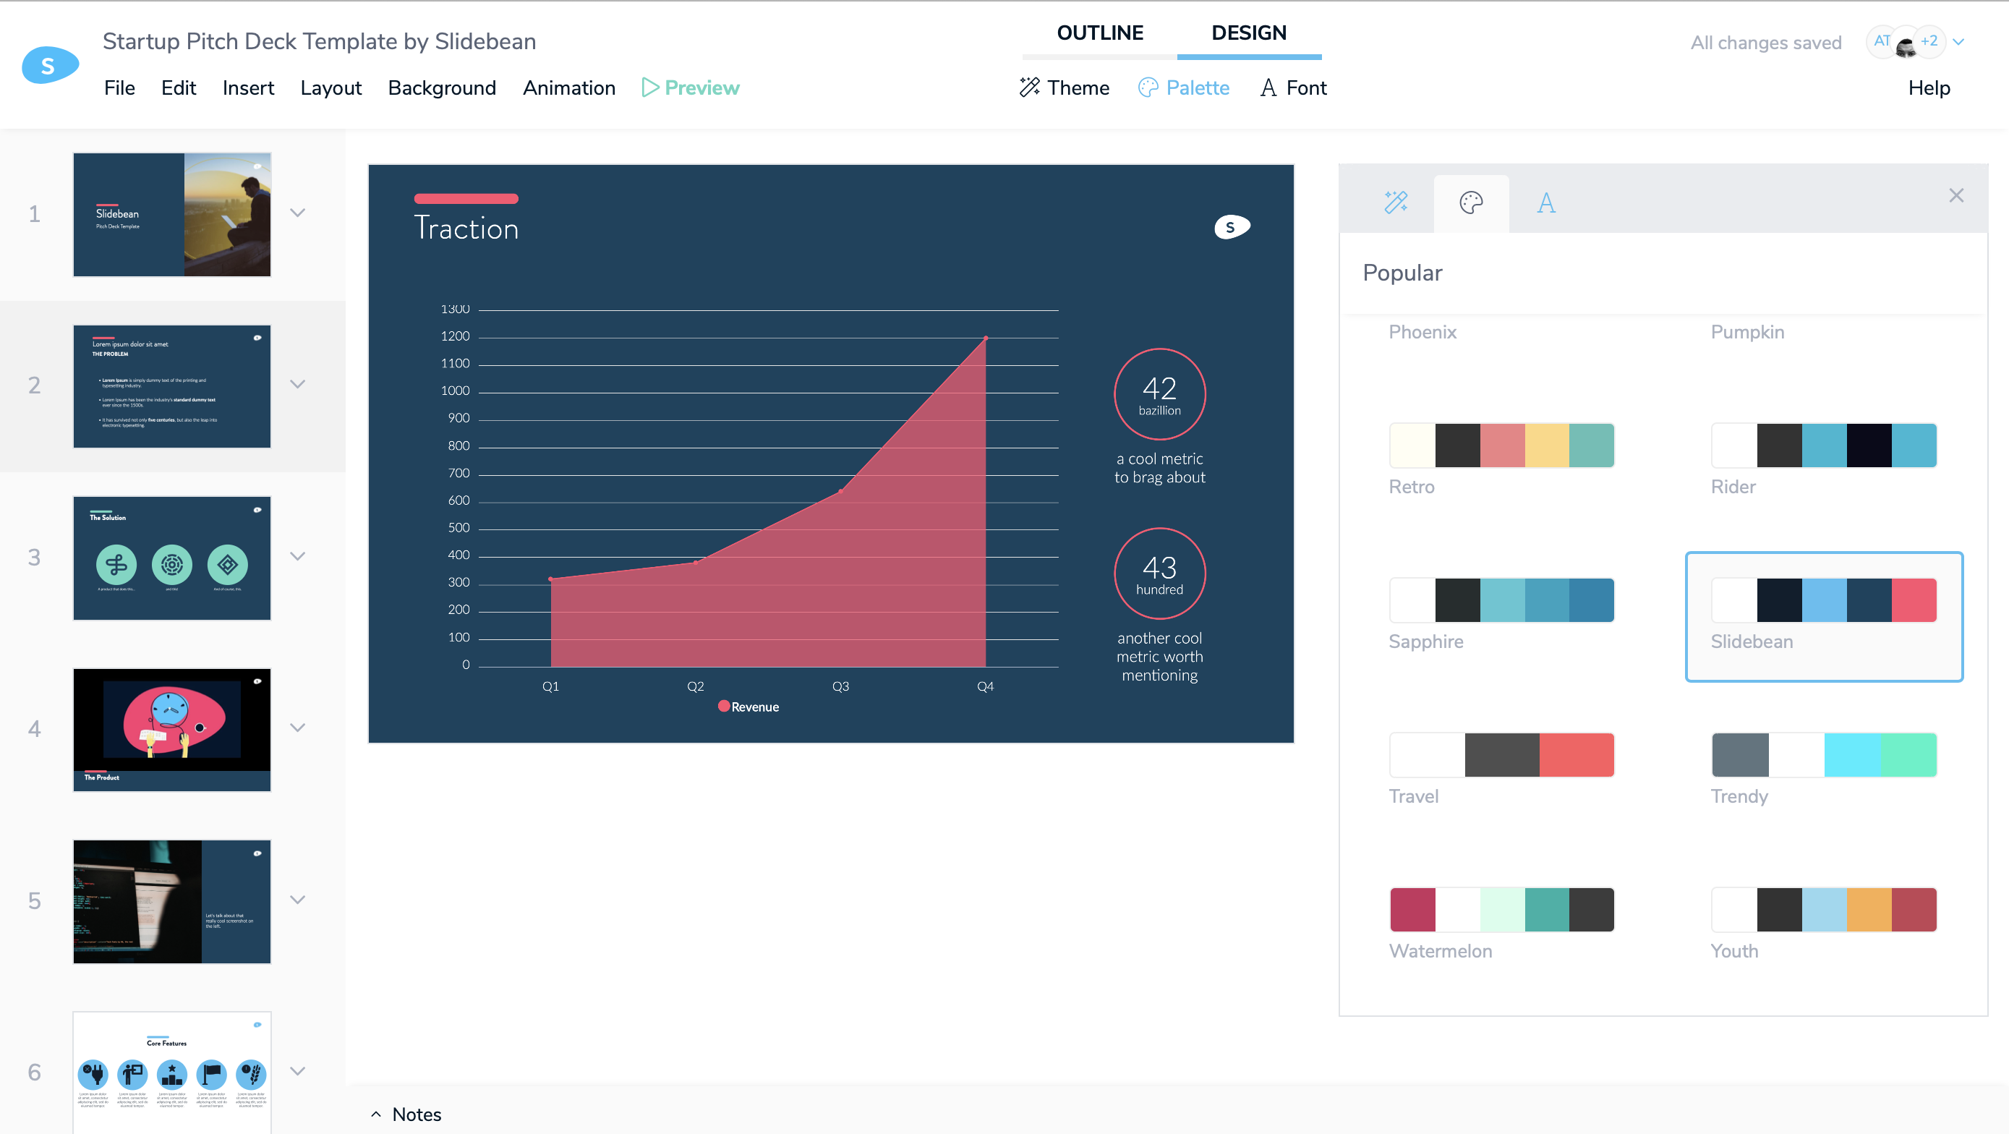
Task: Select the Palette icon in design panel
Action: coord(1471,204)
